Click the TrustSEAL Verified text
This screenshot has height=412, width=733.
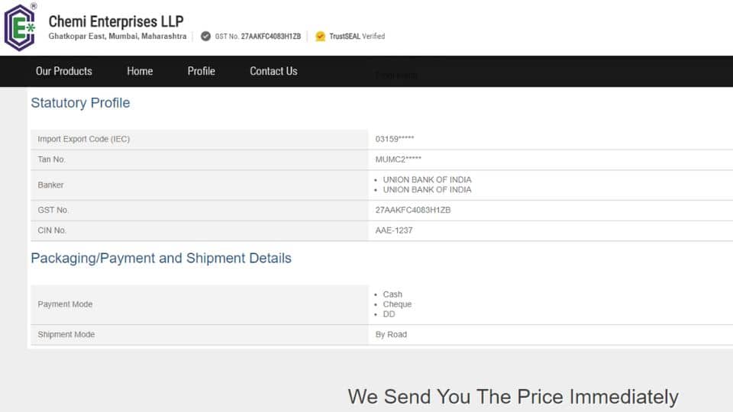click(x=357, y=36)
